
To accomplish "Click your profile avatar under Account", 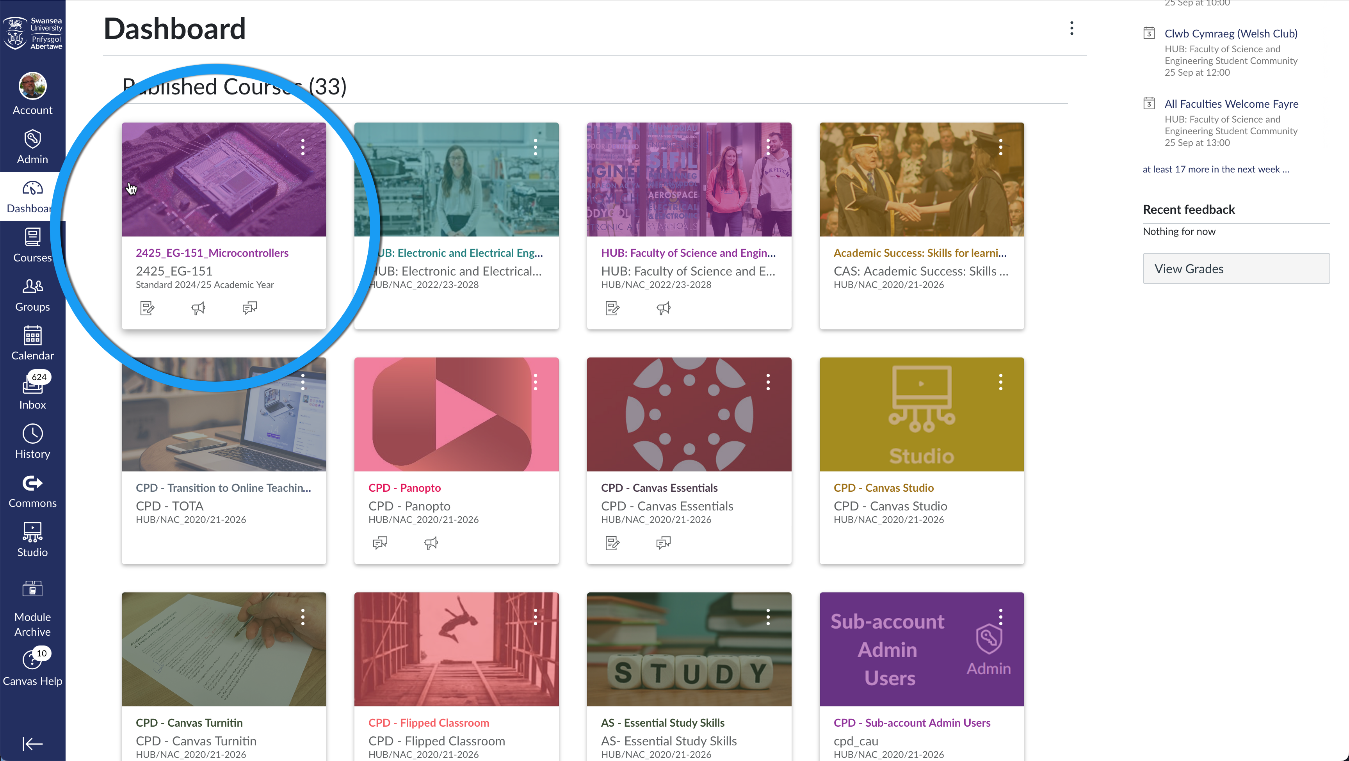I will (x=32, y=85).
